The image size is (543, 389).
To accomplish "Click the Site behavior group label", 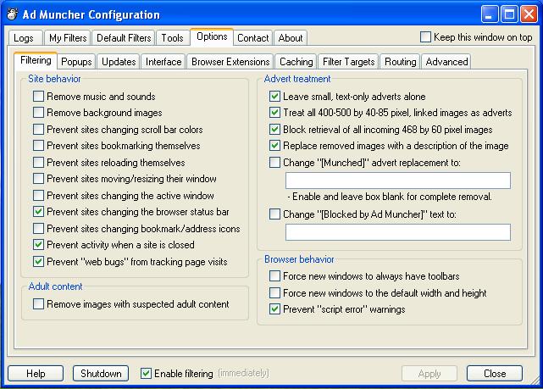I will tap(54, 79).
